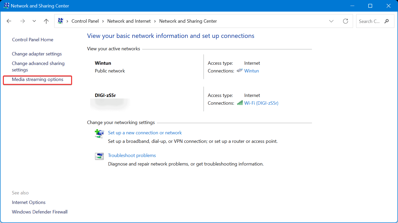This screenshot has height=223, width=398.
Task: Go up one level arrow
Action: [x=46, y=21]
